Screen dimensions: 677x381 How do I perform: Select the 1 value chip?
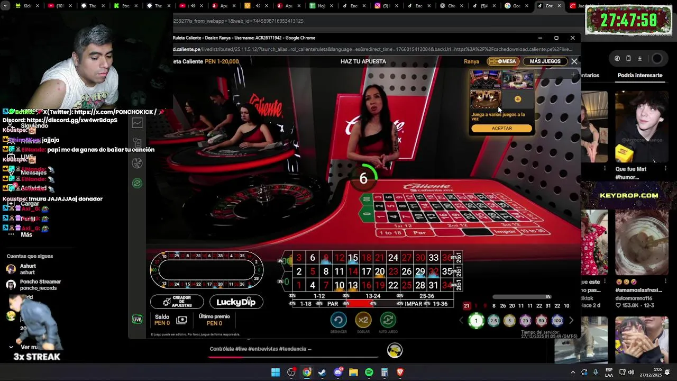pyautogui.click(x=476, y=321)
